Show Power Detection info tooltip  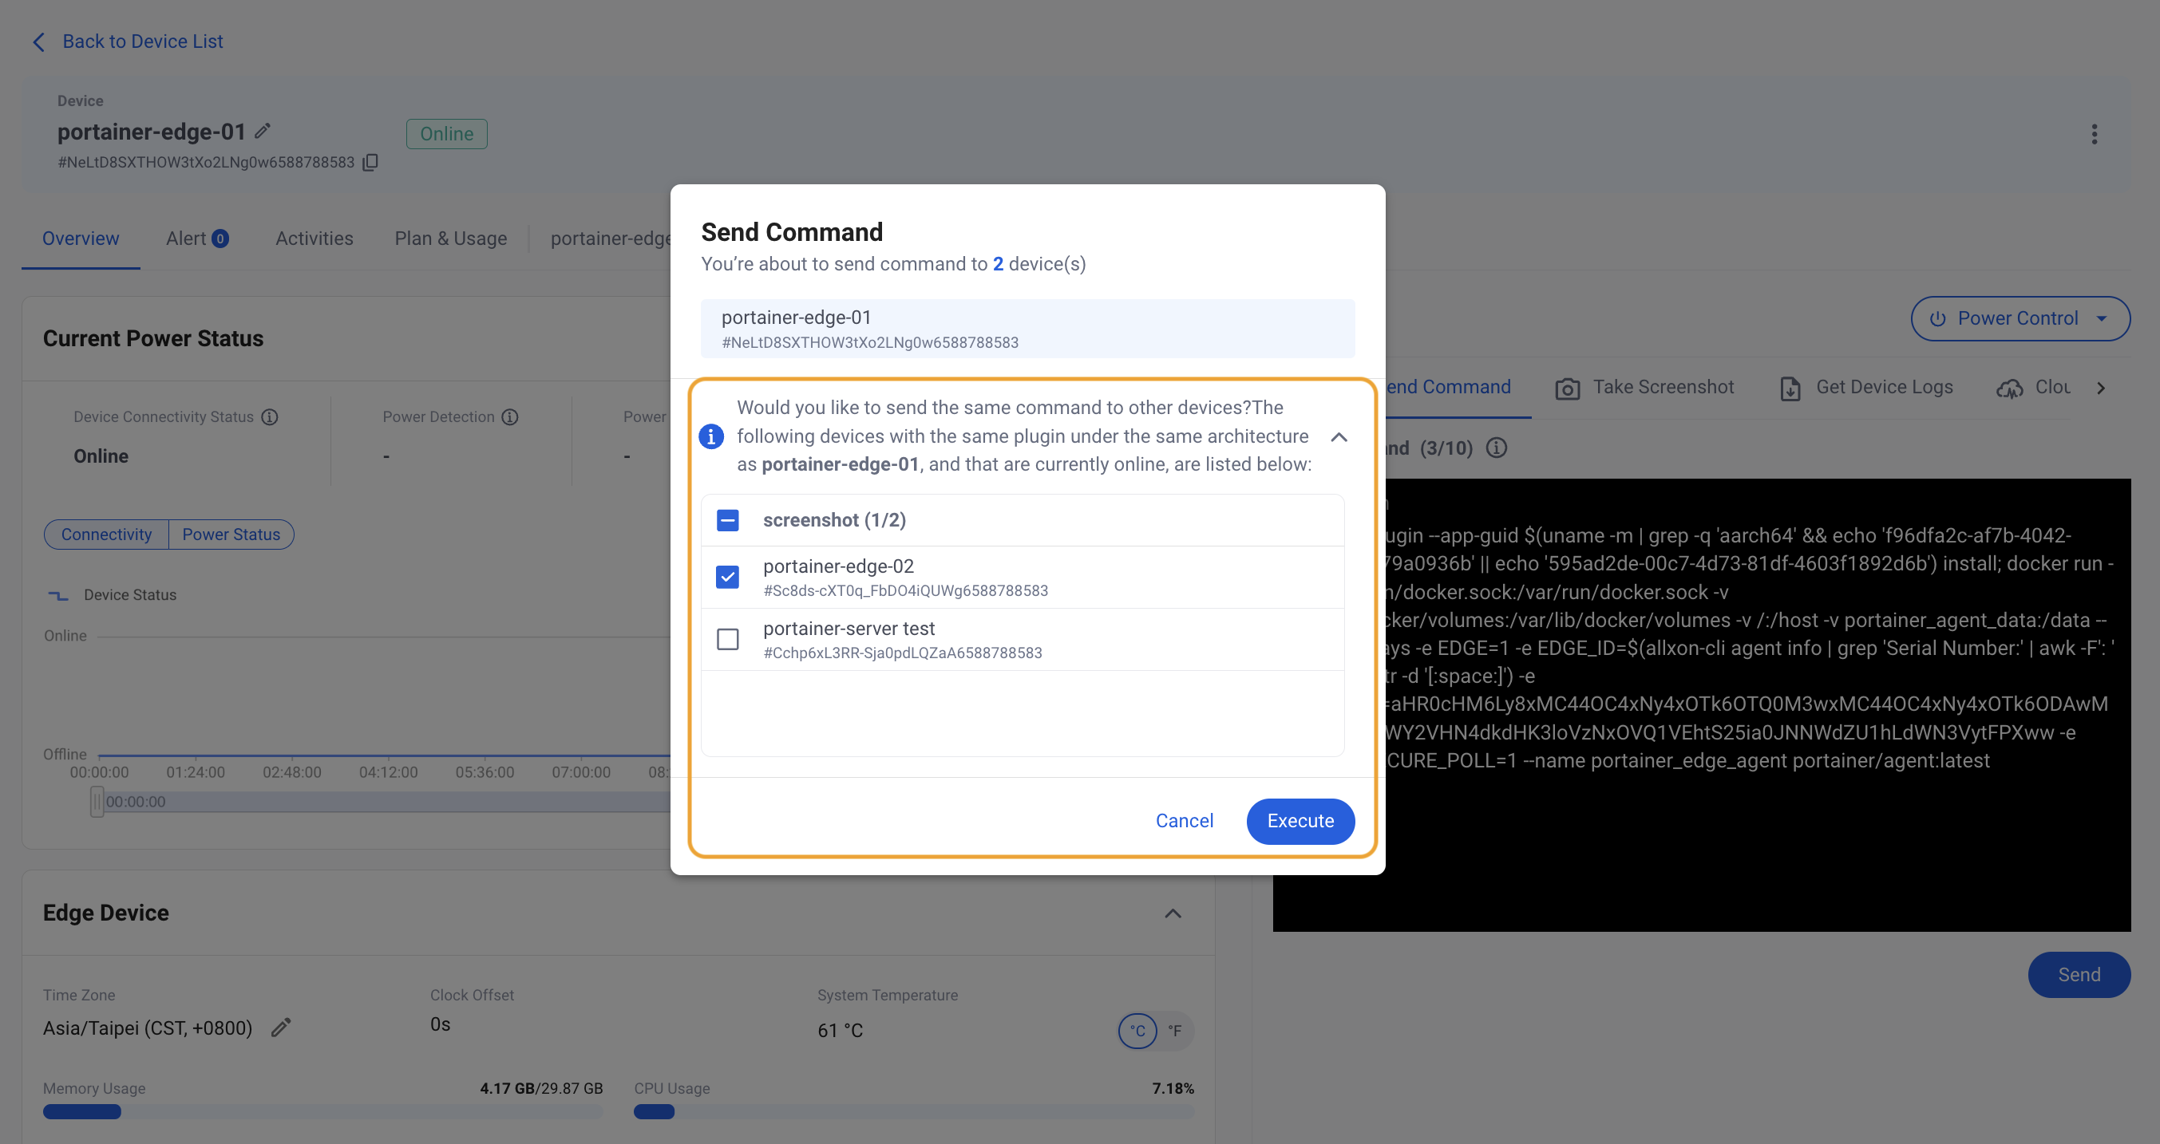point(510,417)
